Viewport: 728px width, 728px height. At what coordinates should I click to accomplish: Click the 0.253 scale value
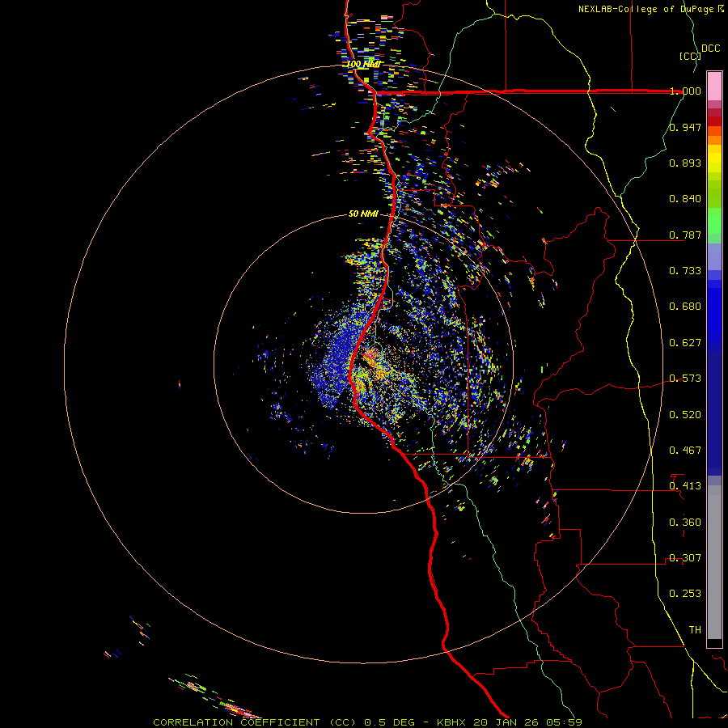coord(685,594)
